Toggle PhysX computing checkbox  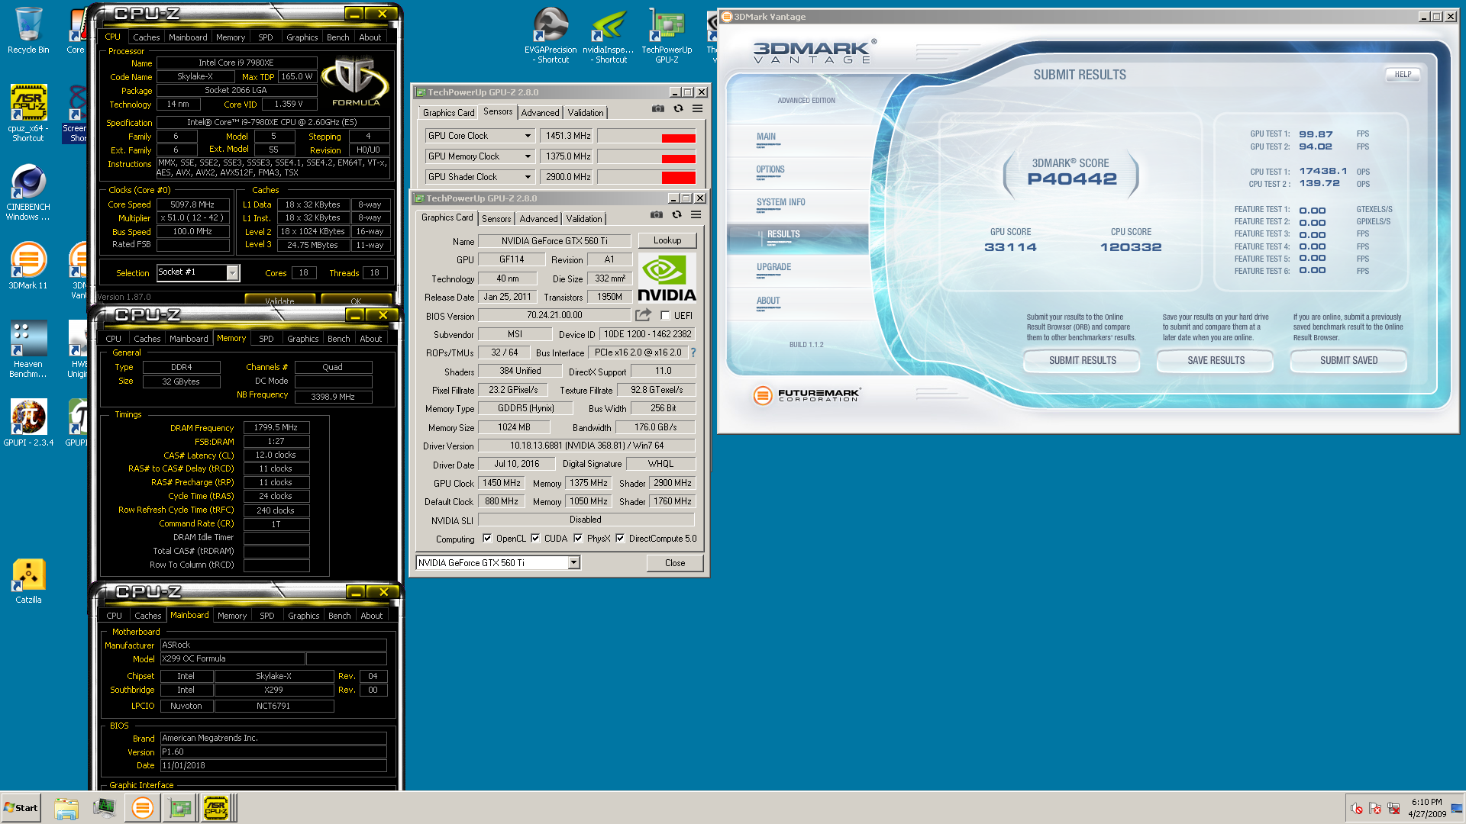pos(578,539)
